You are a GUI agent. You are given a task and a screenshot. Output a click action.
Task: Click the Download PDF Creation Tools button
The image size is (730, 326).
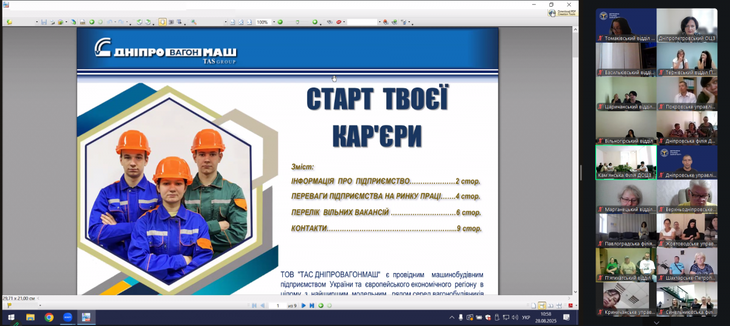point(563,11)
